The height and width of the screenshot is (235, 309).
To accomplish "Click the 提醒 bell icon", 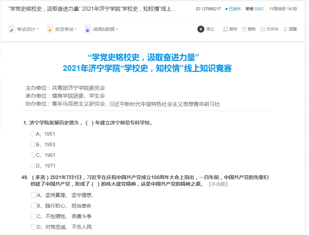I will [x=285, y=29].
